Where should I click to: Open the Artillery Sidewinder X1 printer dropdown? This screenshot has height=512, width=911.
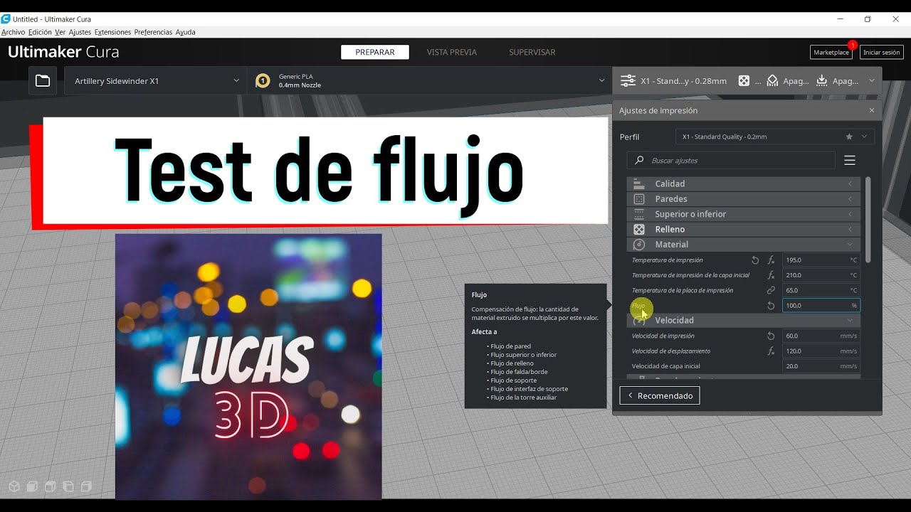(155, 81)
